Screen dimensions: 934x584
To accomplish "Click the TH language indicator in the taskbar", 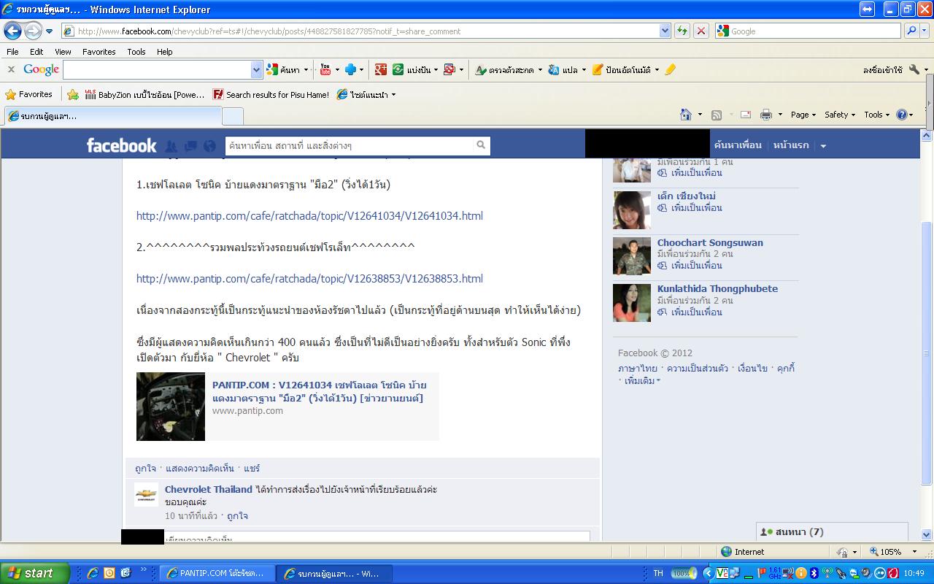I will tap(658, 573).
